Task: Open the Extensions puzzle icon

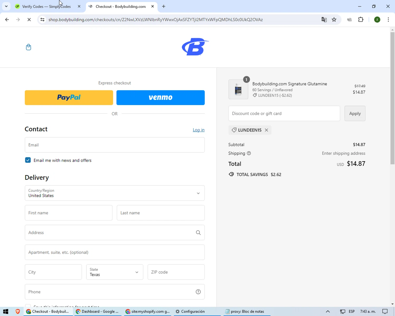Action: point(361,19)
